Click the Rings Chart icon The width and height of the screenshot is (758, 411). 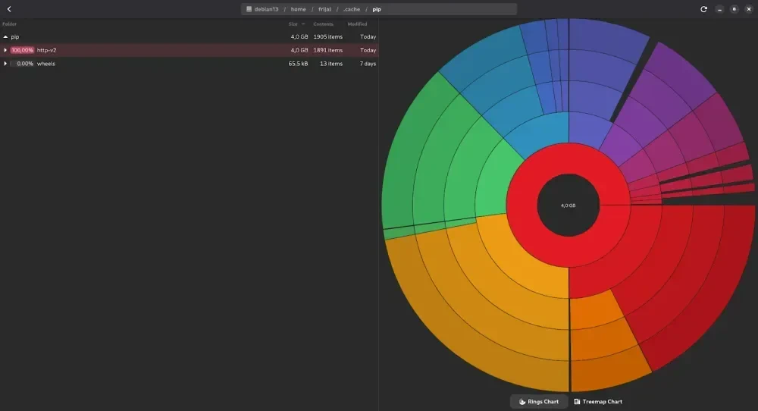click(x=522, y=402)
